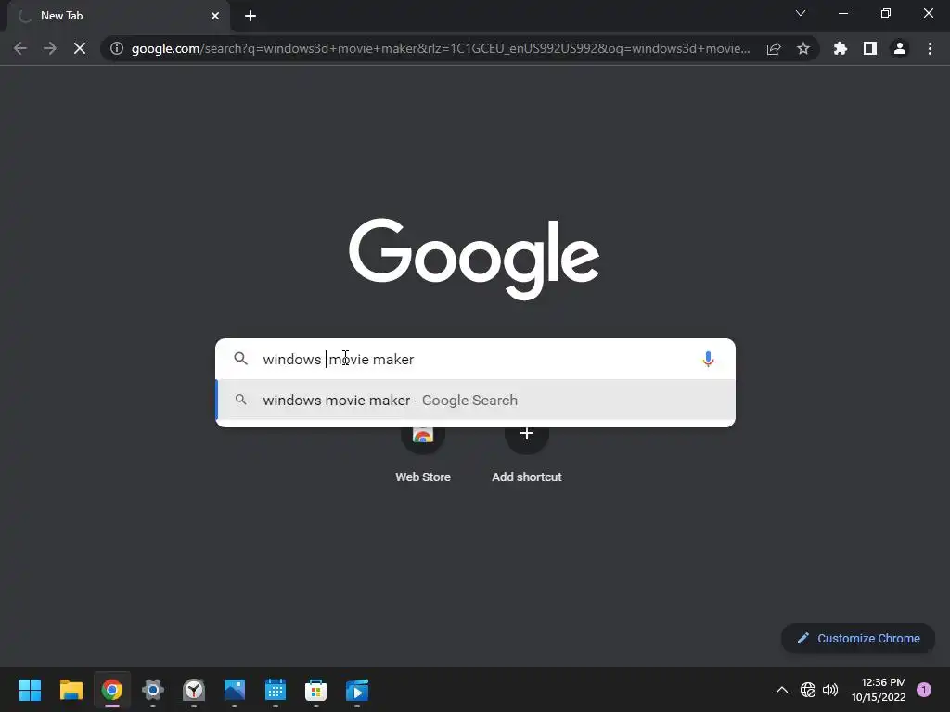Show hidden system tray icons

point(781,690)
